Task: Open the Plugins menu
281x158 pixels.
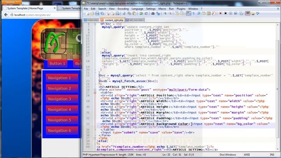Action: [181, 9]
